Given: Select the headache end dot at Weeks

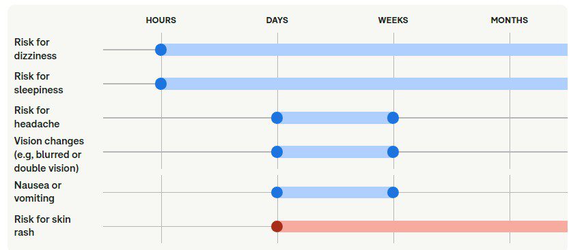Looking at the screenshot, I should pyautogui.click(x=393, y=118).
